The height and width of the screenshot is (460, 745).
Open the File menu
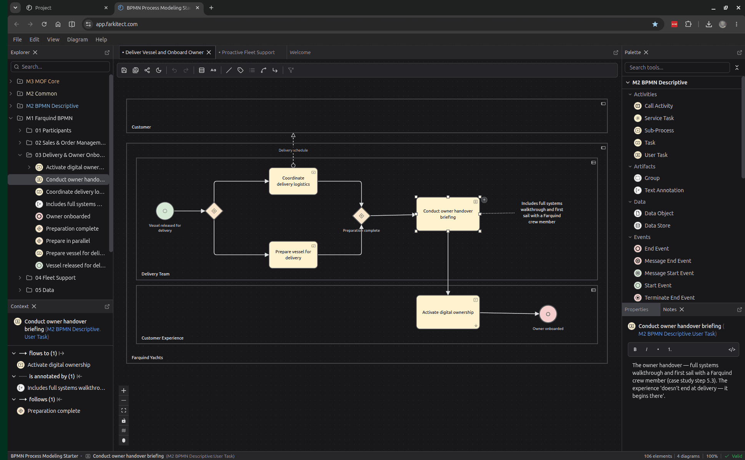[17, 40]
